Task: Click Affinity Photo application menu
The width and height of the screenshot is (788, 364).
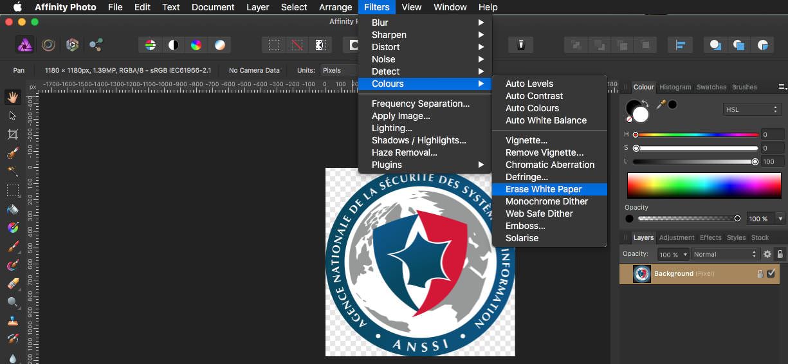Action: [x=66, y=7]
